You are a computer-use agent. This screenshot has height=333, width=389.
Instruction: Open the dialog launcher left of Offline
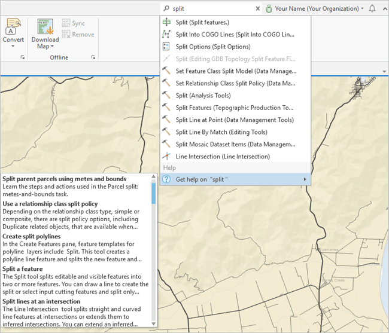point(23,57)
